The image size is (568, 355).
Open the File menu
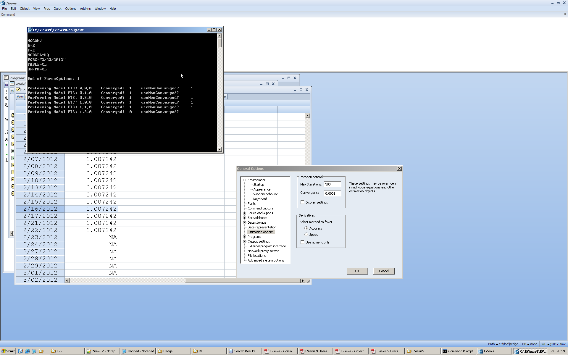4,9
